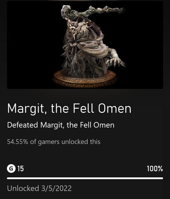Click the gnarled staff atop the statue

tap(92, 12)
